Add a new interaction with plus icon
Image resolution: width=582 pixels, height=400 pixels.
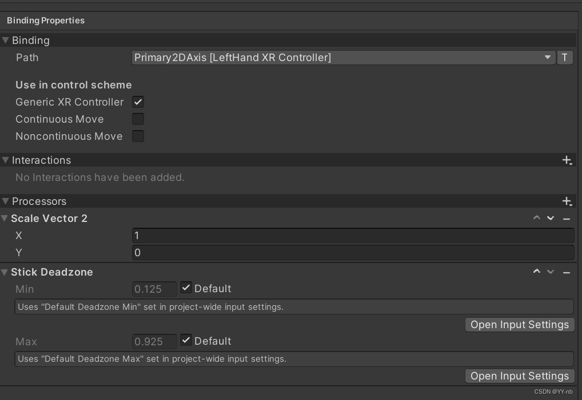tap(567, 160)
